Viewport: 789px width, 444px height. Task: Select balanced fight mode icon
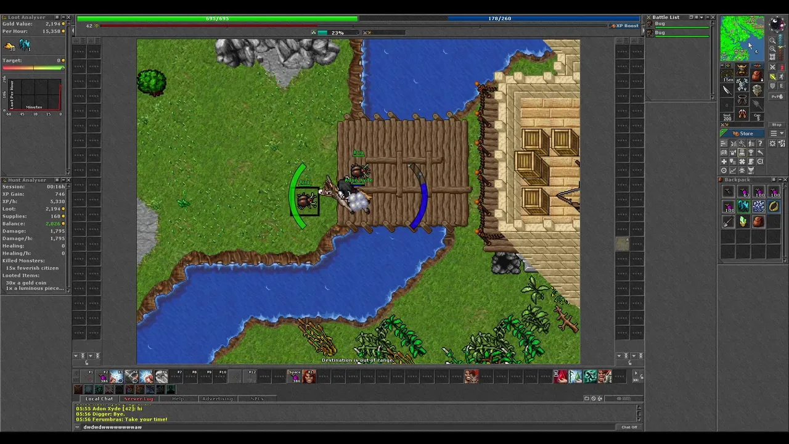(x=772, y=76)
